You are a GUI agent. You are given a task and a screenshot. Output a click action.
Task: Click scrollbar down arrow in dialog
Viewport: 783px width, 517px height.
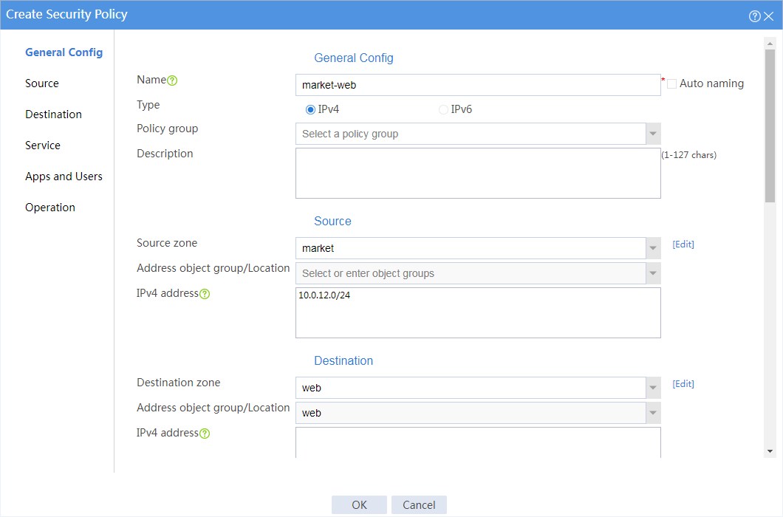tap(770, 451)
